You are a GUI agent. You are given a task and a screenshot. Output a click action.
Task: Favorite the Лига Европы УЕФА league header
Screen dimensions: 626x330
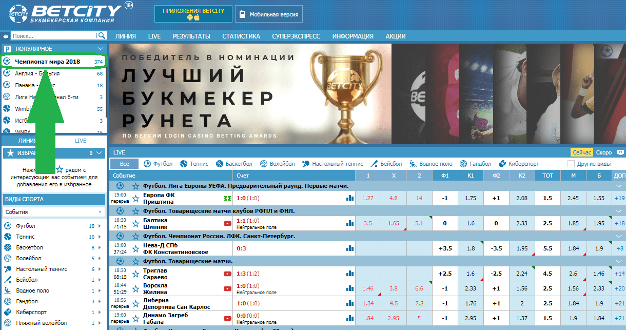pyautogui.click(x=136, y=186)
